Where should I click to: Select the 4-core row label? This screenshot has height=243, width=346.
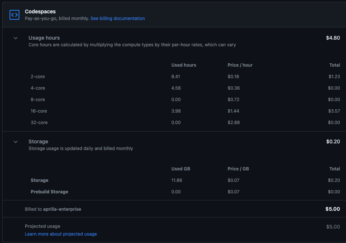(x=38, y=88)
